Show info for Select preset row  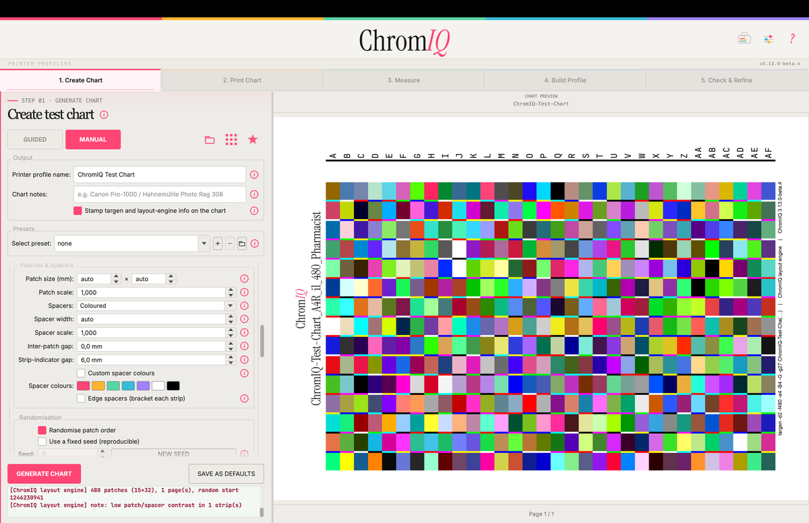click(x=254, y=243)
